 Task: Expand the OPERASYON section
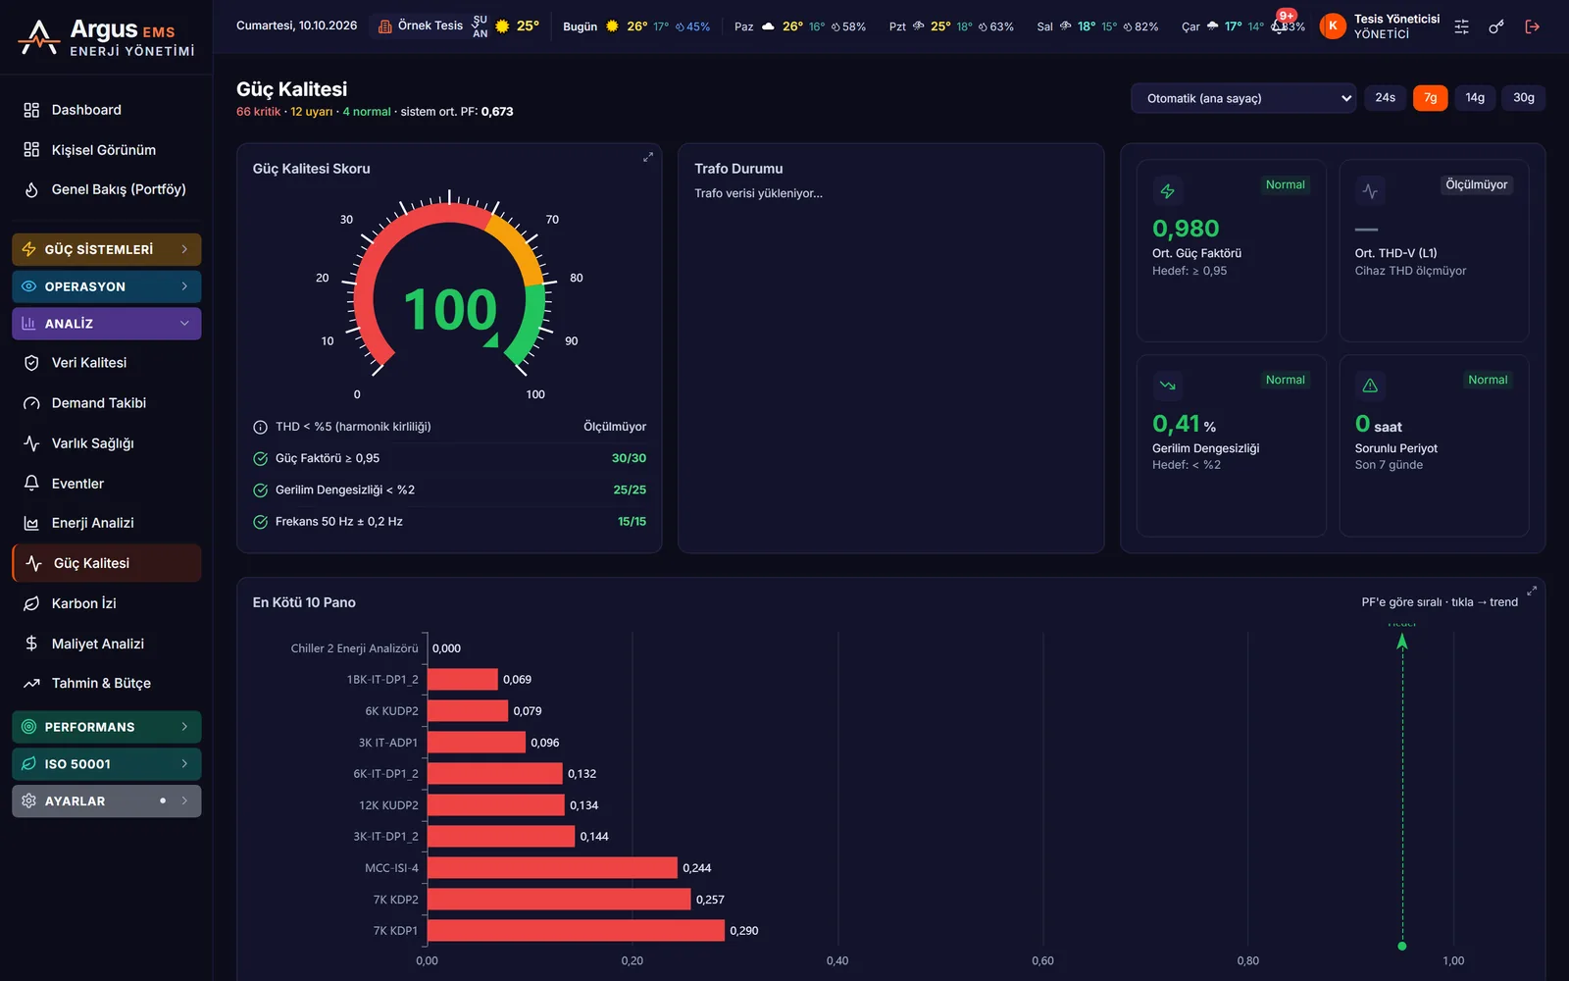[x=107, y=286]
